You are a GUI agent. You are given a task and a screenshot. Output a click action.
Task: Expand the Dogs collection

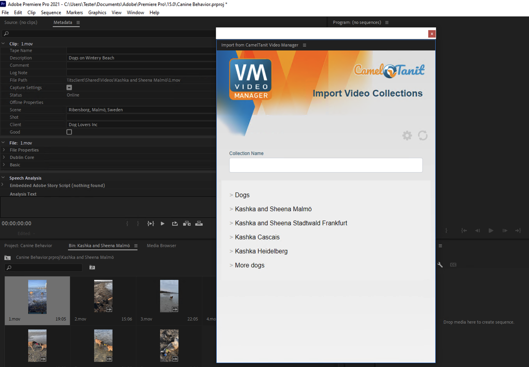(231, 195)
